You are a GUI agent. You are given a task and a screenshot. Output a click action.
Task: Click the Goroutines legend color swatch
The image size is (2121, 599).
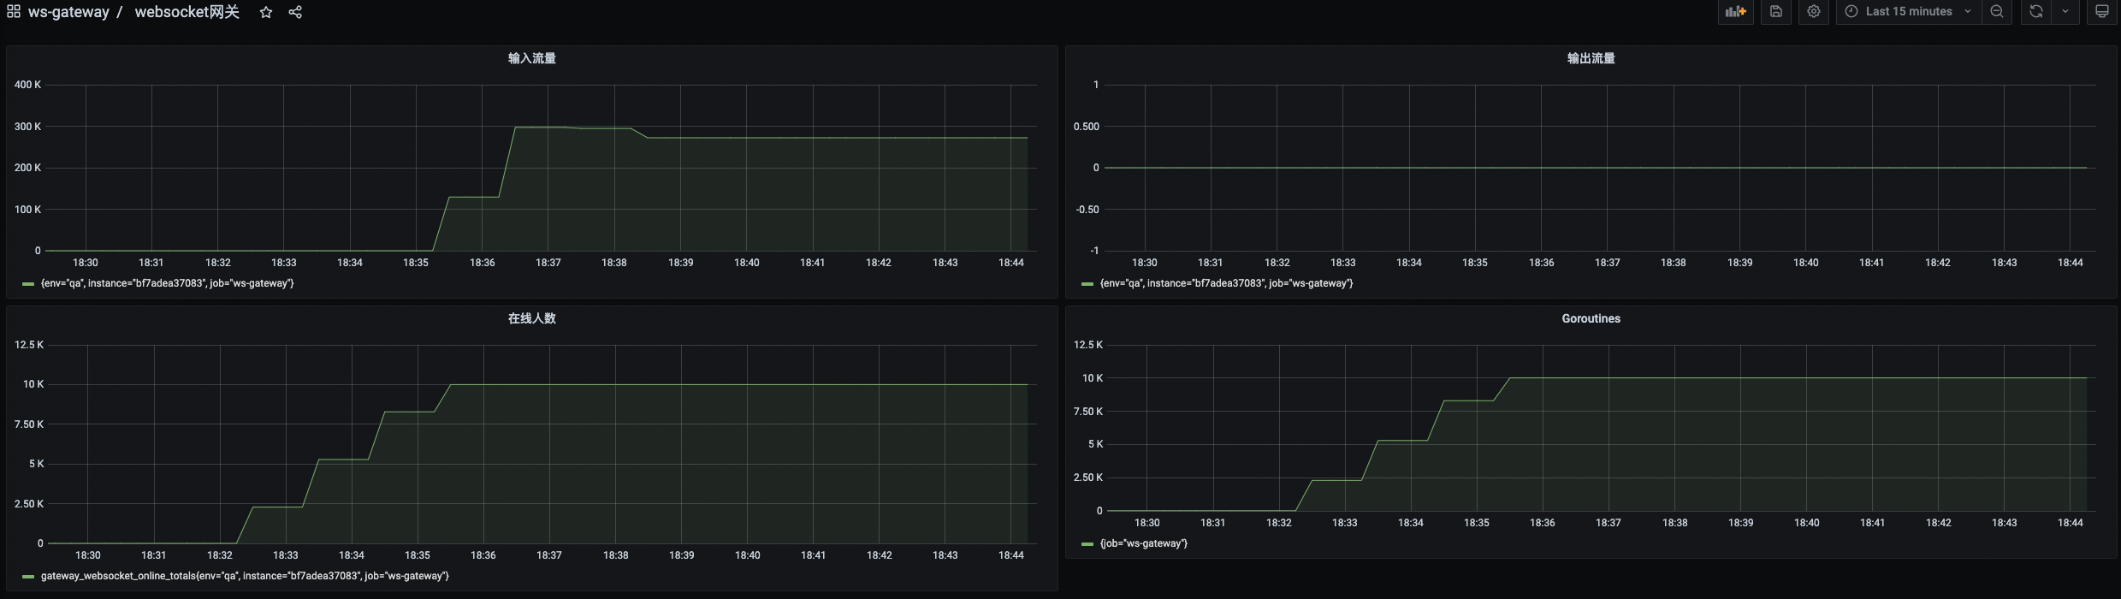(1087, 543)
